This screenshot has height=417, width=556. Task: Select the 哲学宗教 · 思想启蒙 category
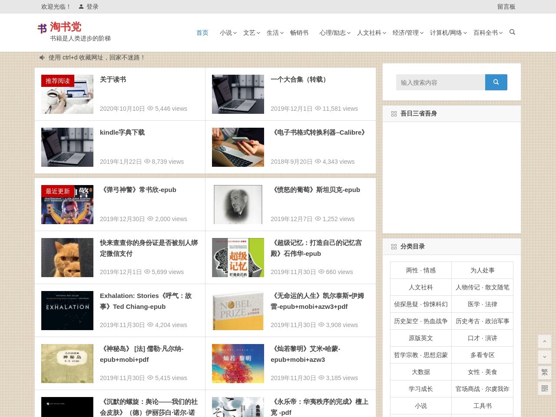(421, 355)
